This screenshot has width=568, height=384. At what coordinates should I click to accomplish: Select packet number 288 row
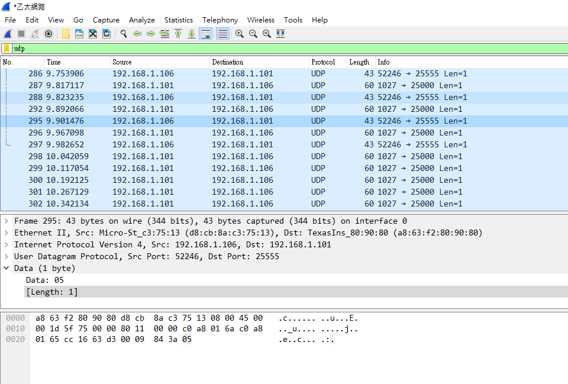[285, 97]
